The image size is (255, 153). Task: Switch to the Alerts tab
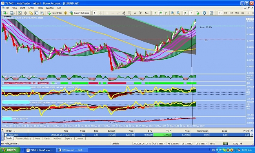[x=47, y=139]
